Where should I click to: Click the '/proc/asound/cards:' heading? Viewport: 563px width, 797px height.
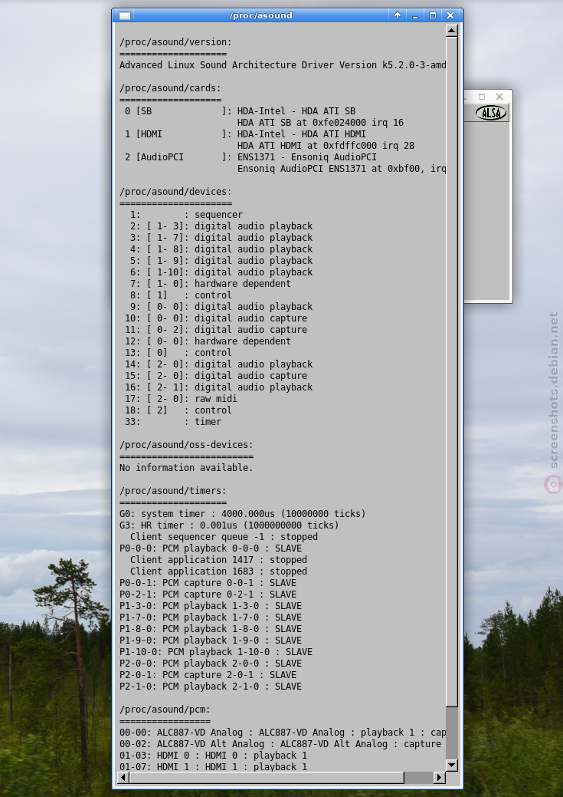click(171, 88)
